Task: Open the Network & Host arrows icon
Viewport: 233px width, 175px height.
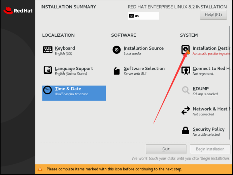Action: [x=186, y=110]
